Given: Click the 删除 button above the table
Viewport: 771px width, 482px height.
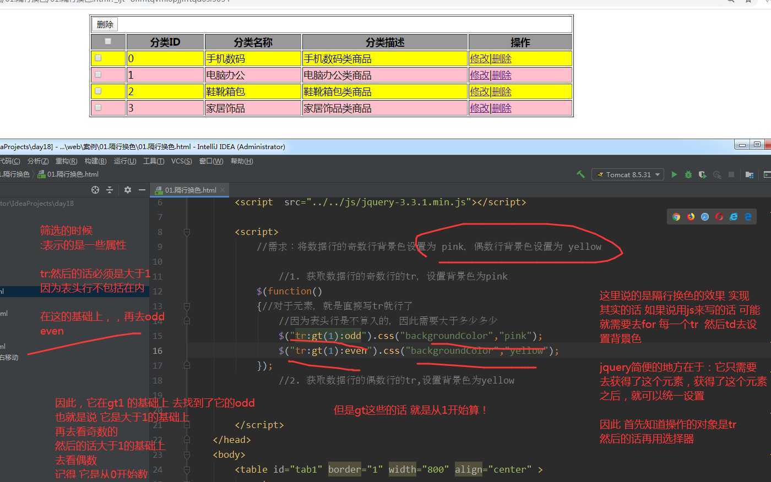Looking at the screenshot, I should pos(105,24).
